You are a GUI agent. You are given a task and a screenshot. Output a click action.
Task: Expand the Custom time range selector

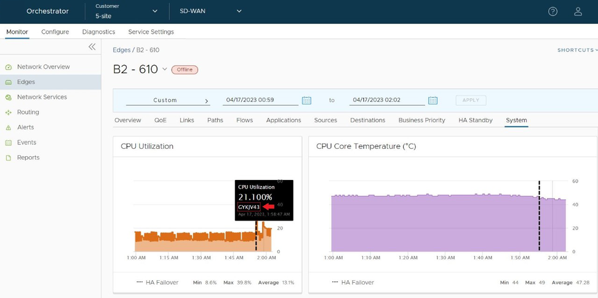tap(168, 100)
